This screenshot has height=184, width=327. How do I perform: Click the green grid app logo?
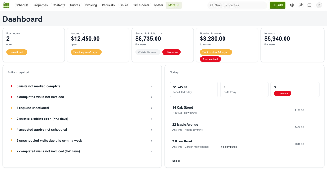[x=6, y=5]
